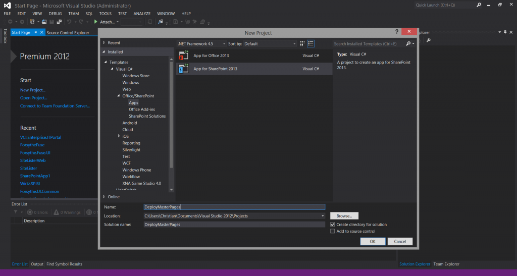Image resolution: width=517 pixels, height=276 pixels.
Task: Click the template tree vertical scrollbar
Action: [x=171, y=115]
